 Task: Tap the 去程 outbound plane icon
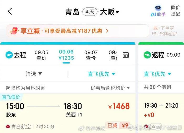[x=9, y=55]
